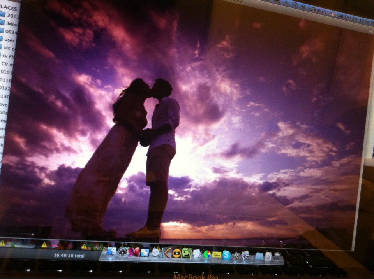Open Skype from the dock
This screenshot has width=374, height=279.
pos(226,254)
